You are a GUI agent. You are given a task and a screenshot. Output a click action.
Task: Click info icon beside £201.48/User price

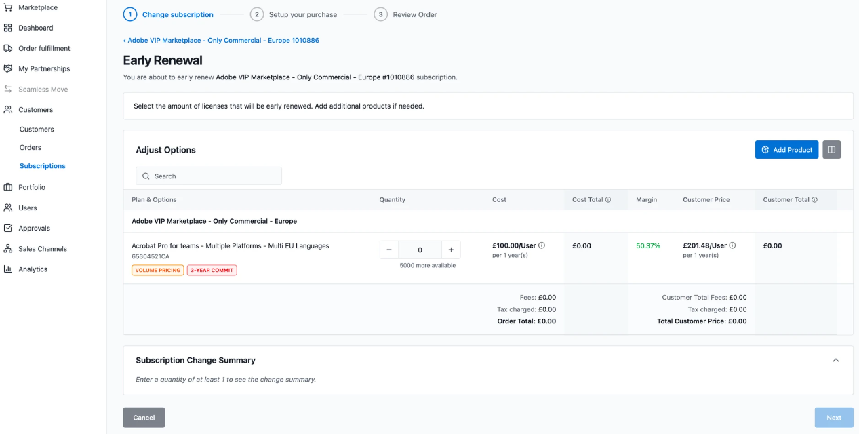coord(732,245)
